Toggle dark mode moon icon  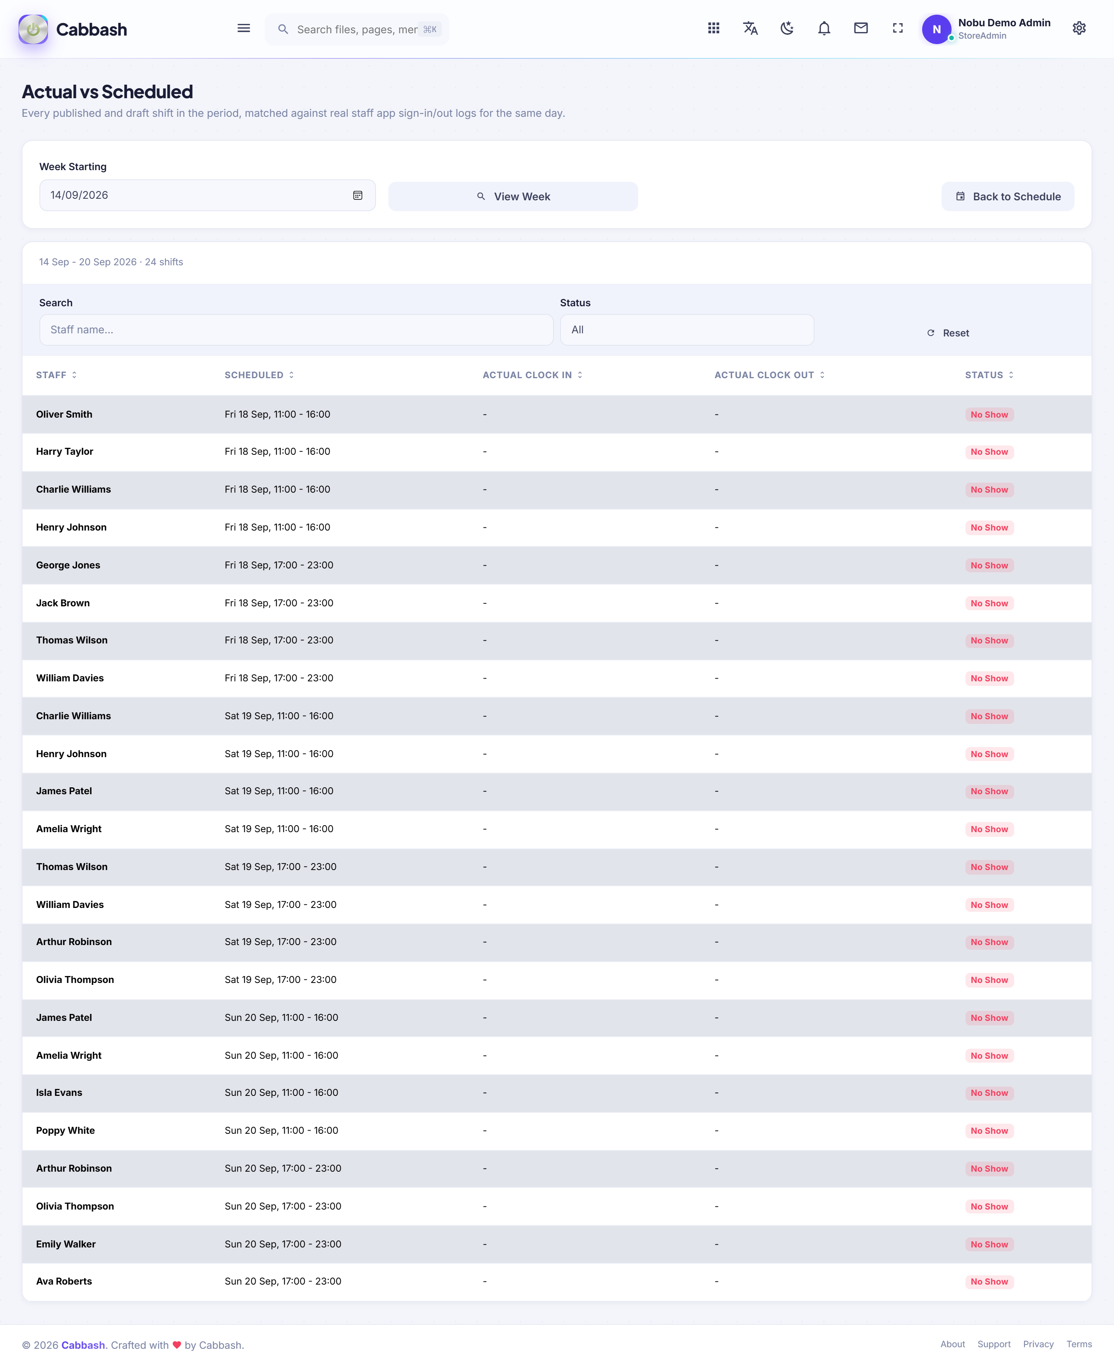[787, 28]
